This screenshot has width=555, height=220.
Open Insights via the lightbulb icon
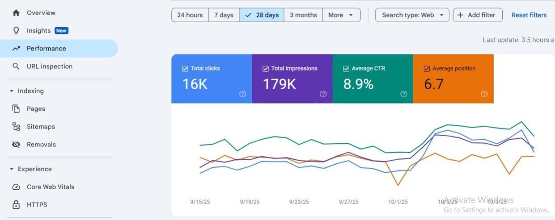click(x=16, y=31)
